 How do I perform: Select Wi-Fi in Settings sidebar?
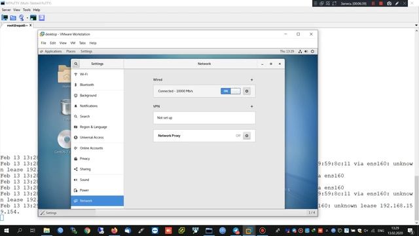[x=98, y=74]
